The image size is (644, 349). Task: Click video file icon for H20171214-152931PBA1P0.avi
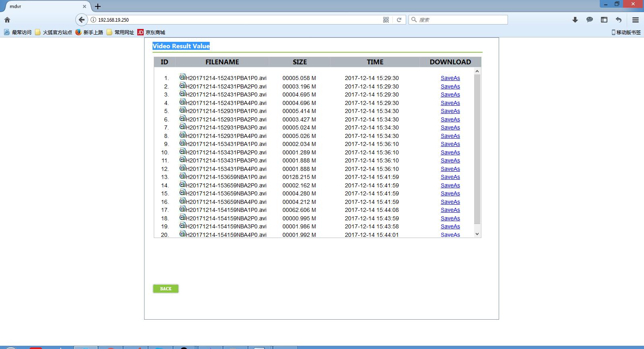[x=182, y=110]
